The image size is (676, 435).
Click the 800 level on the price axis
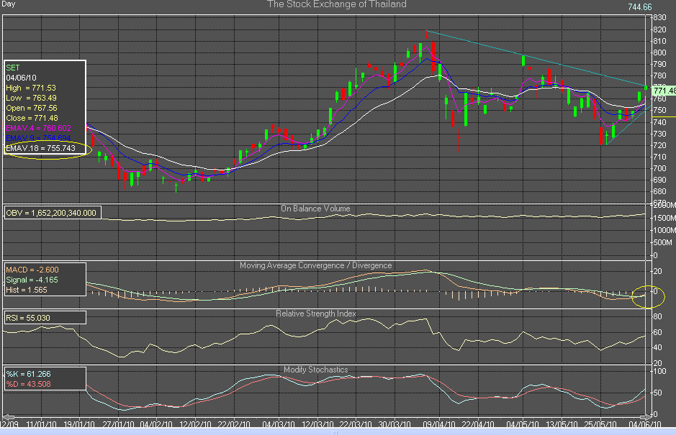(x=659, y=52)
